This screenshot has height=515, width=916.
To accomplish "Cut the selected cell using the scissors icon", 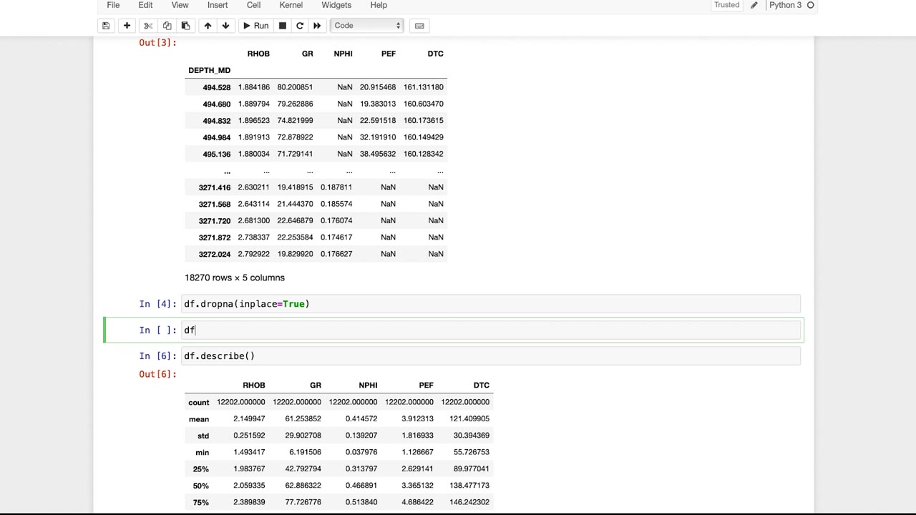I will (148, 26).
